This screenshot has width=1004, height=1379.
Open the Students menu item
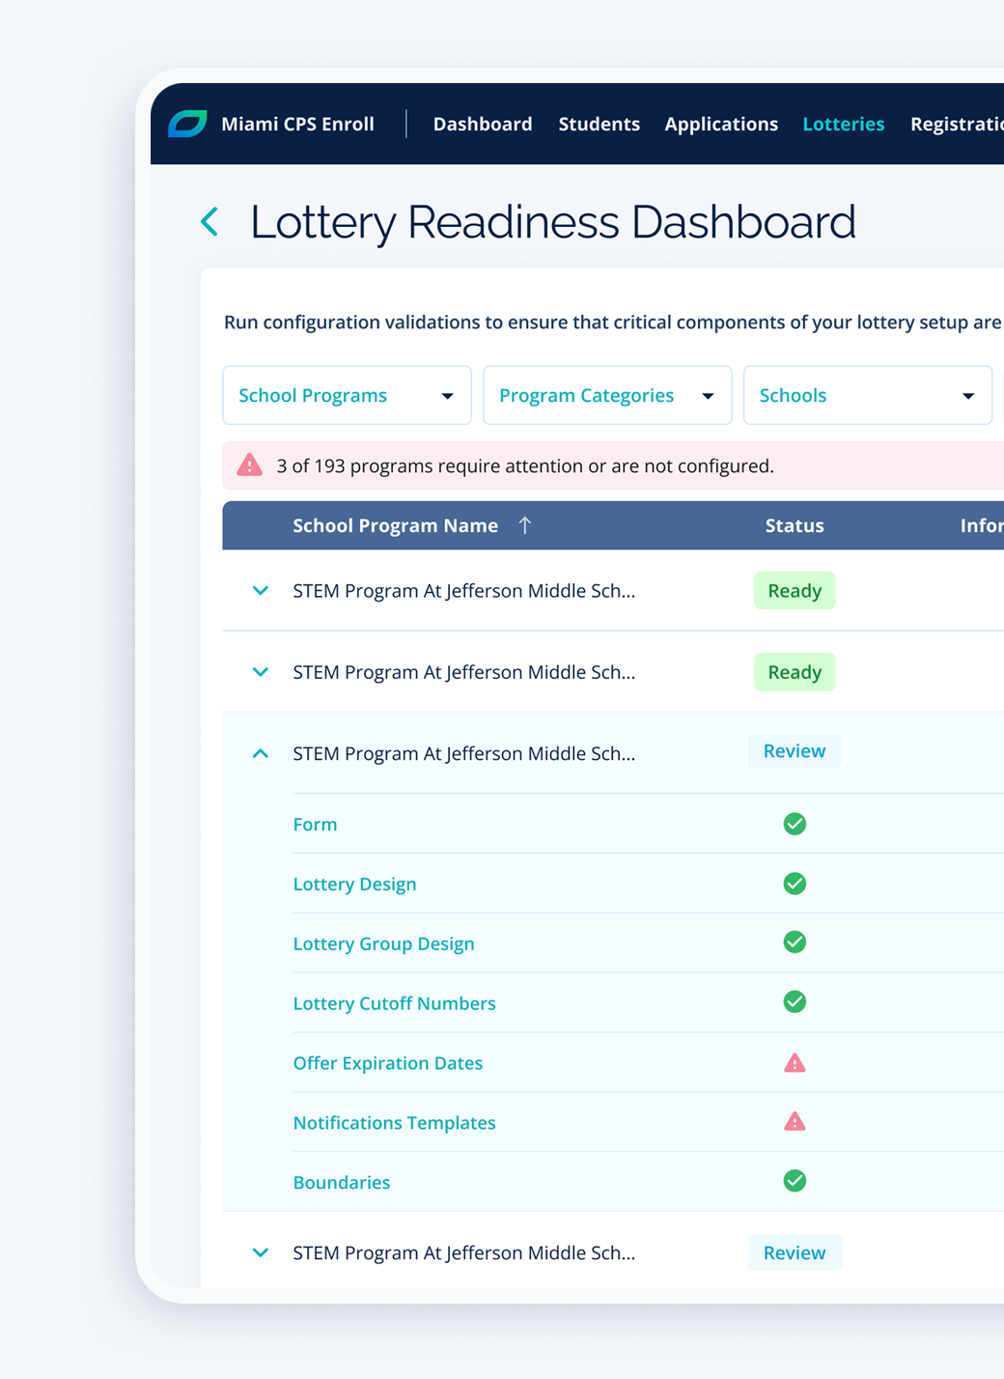600,124
